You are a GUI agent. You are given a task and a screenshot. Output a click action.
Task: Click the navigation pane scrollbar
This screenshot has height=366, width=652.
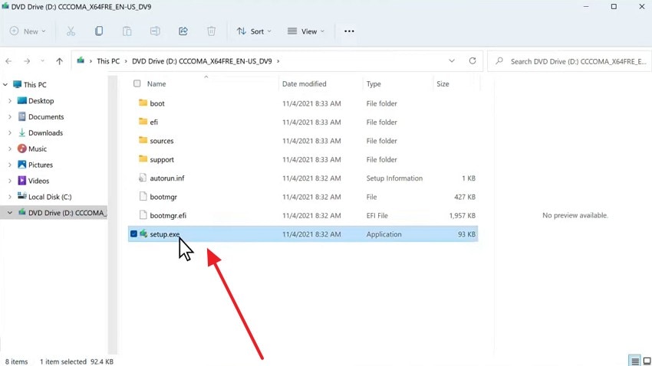[x=113, y=214]
